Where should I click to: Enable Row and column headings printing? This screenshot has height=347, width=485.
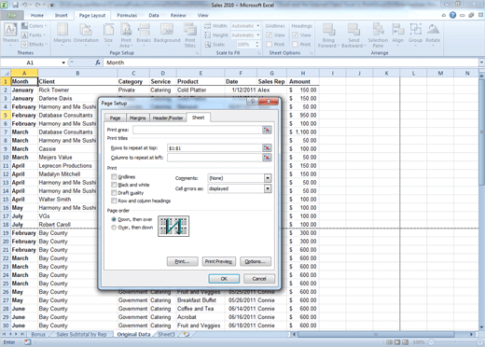114,201
